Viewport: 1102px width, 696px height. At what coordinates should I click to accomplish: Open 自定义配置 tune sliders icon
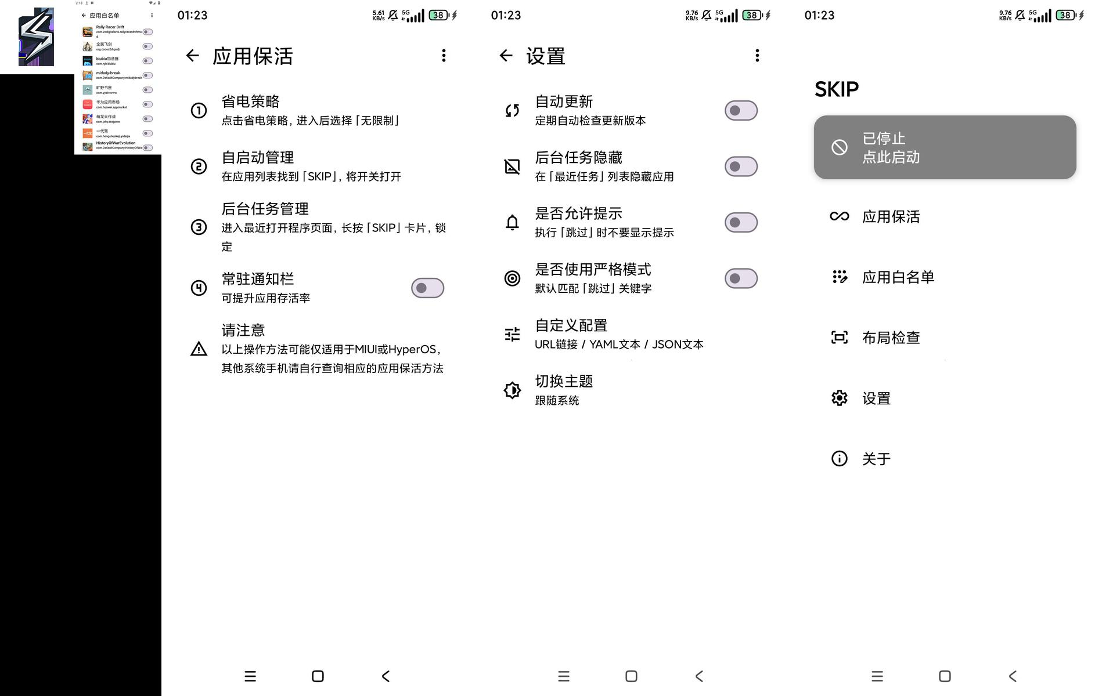(x=512, y=335)
